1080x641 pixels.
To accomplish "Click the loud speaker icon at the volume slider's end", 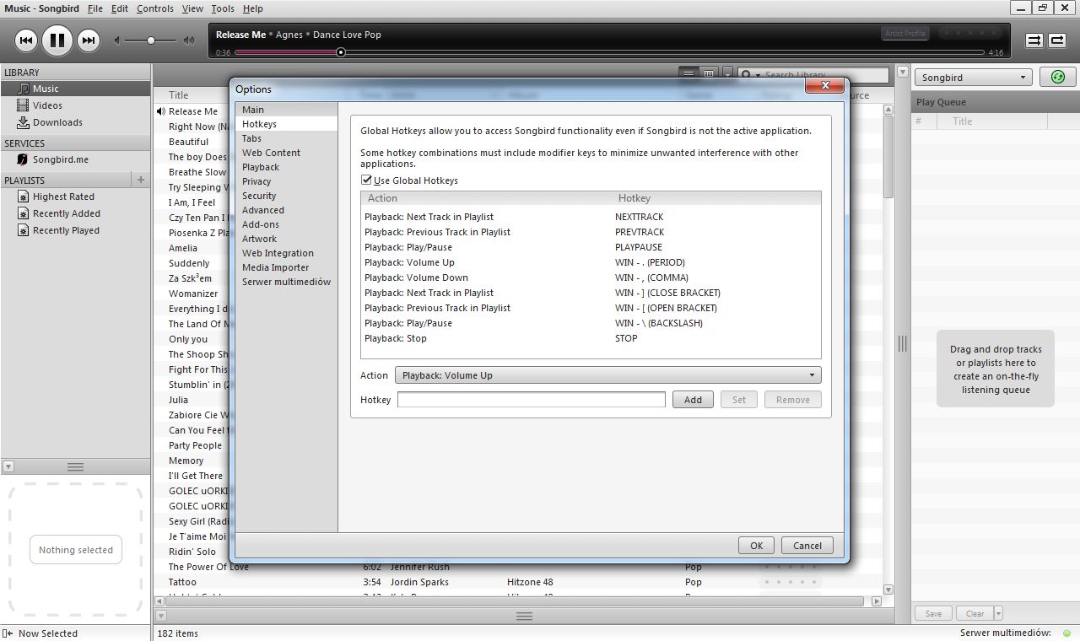I will 189,40.
